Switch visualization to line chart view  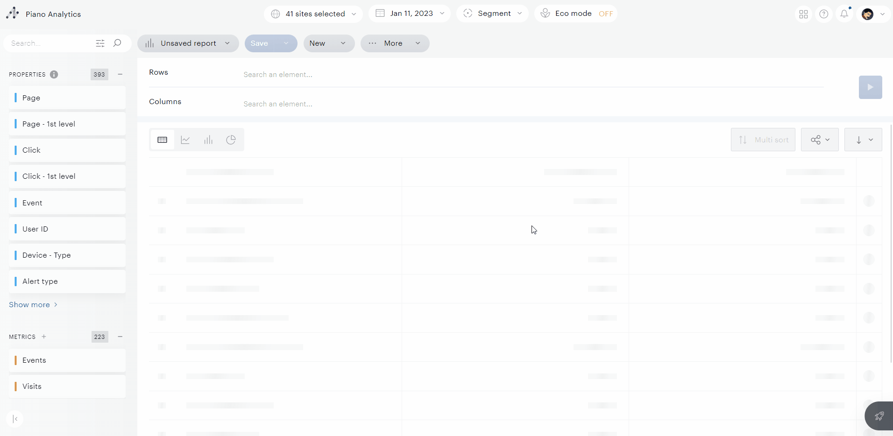(185, 140)
